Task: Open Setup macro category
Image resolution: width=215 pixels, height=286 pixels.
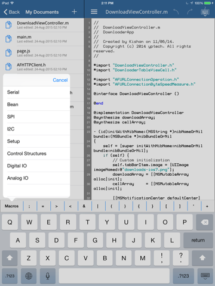Action: click(x=36, y=141)
